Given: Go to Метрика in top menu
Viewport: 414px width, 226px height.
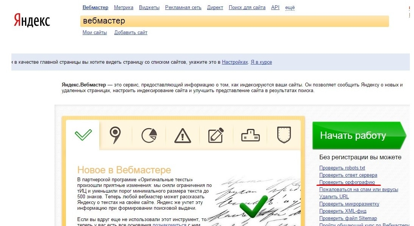Looking at the screenshot, I should (123, 8).
